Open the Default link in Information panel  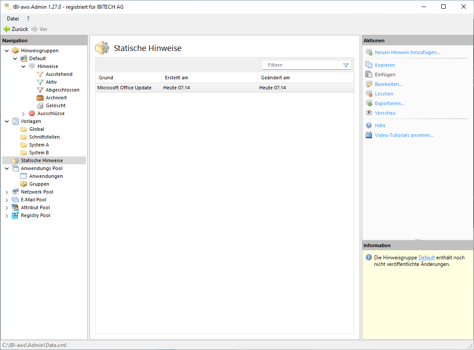[x=426, y=258]
